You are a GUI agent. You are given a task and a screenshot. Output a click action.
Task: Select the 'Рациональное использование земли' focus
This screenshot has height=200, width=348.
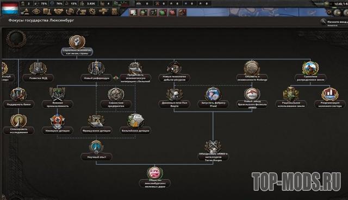tap(291, 98)
